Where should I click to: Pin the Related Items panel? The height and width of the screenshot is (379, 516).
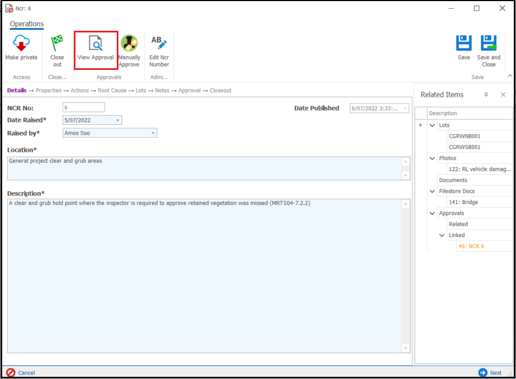[486, 95]
